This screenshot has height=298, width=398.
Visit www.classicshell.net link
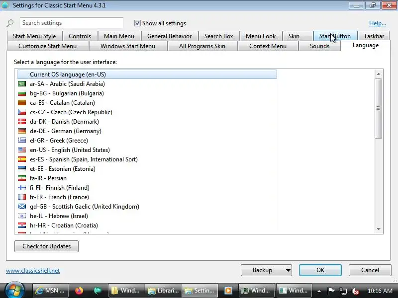(33, 271)
